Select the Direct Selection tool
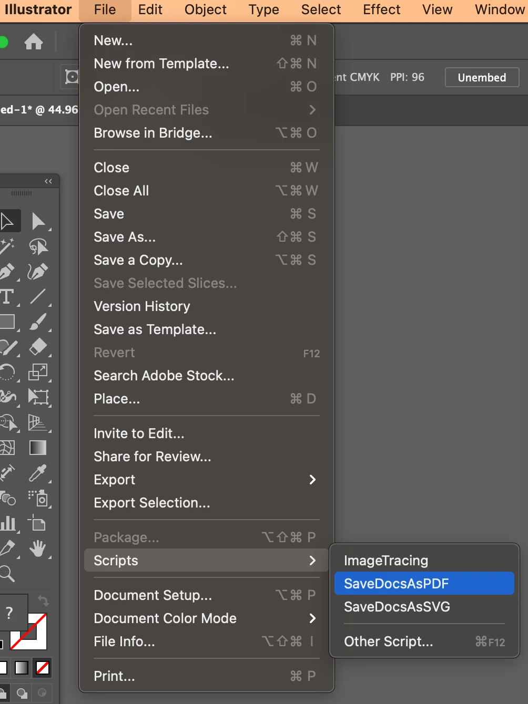This screenshot has width=528, height=704. pos(38,221)
